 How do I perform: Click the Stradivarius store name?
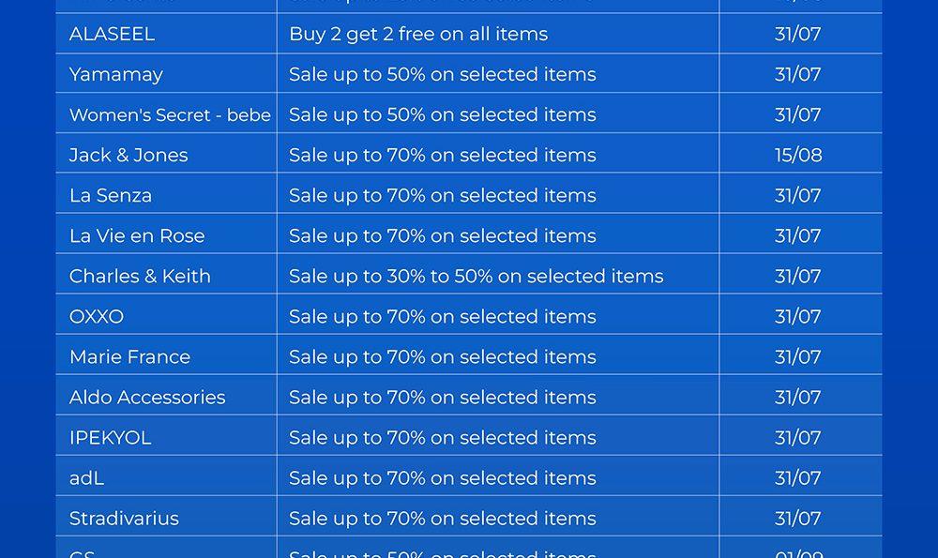click(124, 518)
